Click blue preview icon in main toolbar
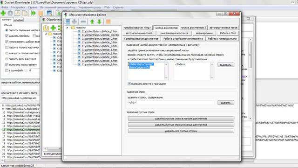Viewport: 298px width, 168px height. click(x=49, y=13)
